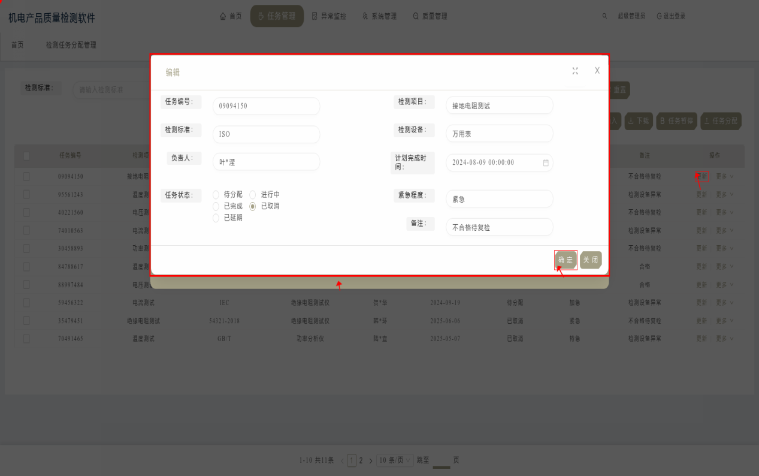Click the search magnifier icon in header
Screen dimensions: 759x476
pos(604,16)
